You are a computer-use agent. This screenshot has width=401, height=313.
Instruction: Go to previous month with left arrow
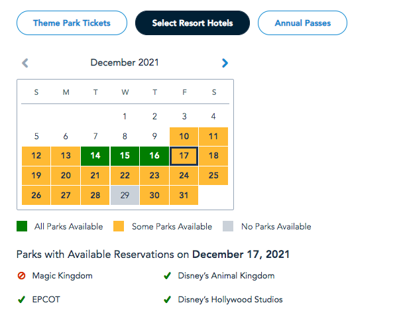click(25, 63)
